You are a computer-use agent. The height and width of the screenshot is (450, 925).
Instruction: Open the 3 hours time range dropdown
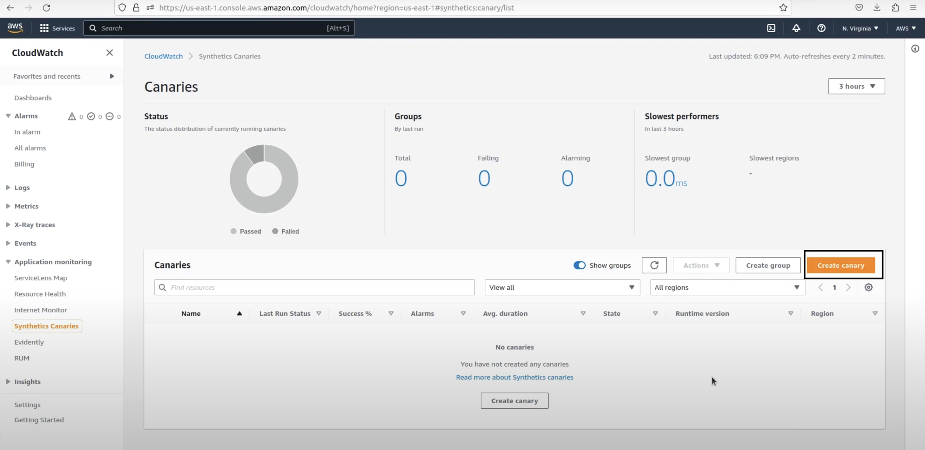[x=856, y=86]
